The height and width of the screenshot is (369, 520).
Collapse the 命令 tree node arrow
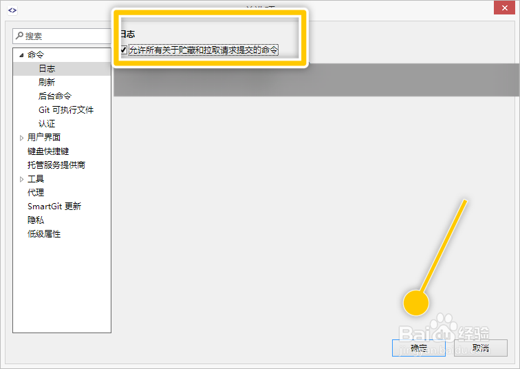click(x=21, y=55)
